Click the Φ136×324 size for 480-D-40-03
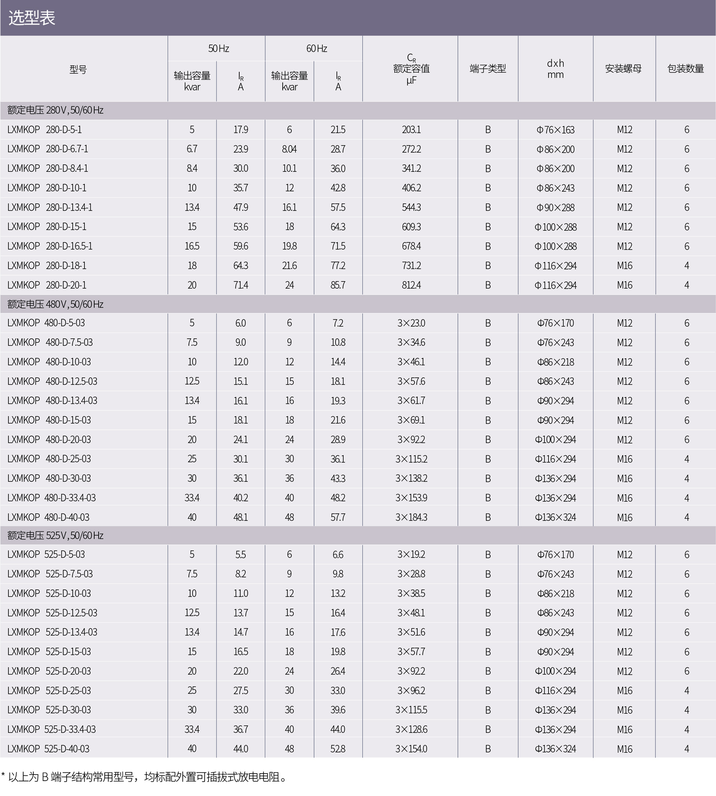Image resolution: width=716 pixels, height=796 pixels. tap(555, 517)
